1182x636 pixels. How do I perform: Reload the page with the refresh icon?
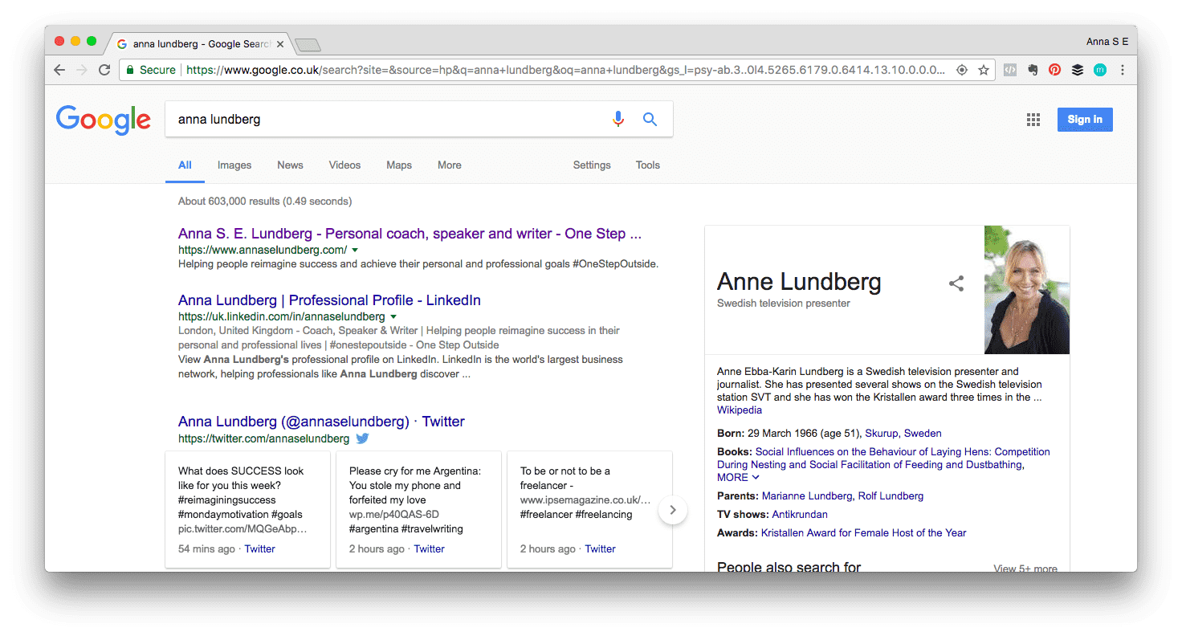coord(104,70)
